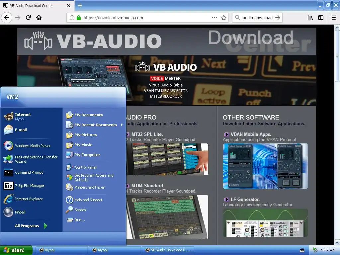The height and width of the screenshot is (255, 340).
Task: Click the MT64 Standard purple arrow icon
Action: click(x=127, y=186)
